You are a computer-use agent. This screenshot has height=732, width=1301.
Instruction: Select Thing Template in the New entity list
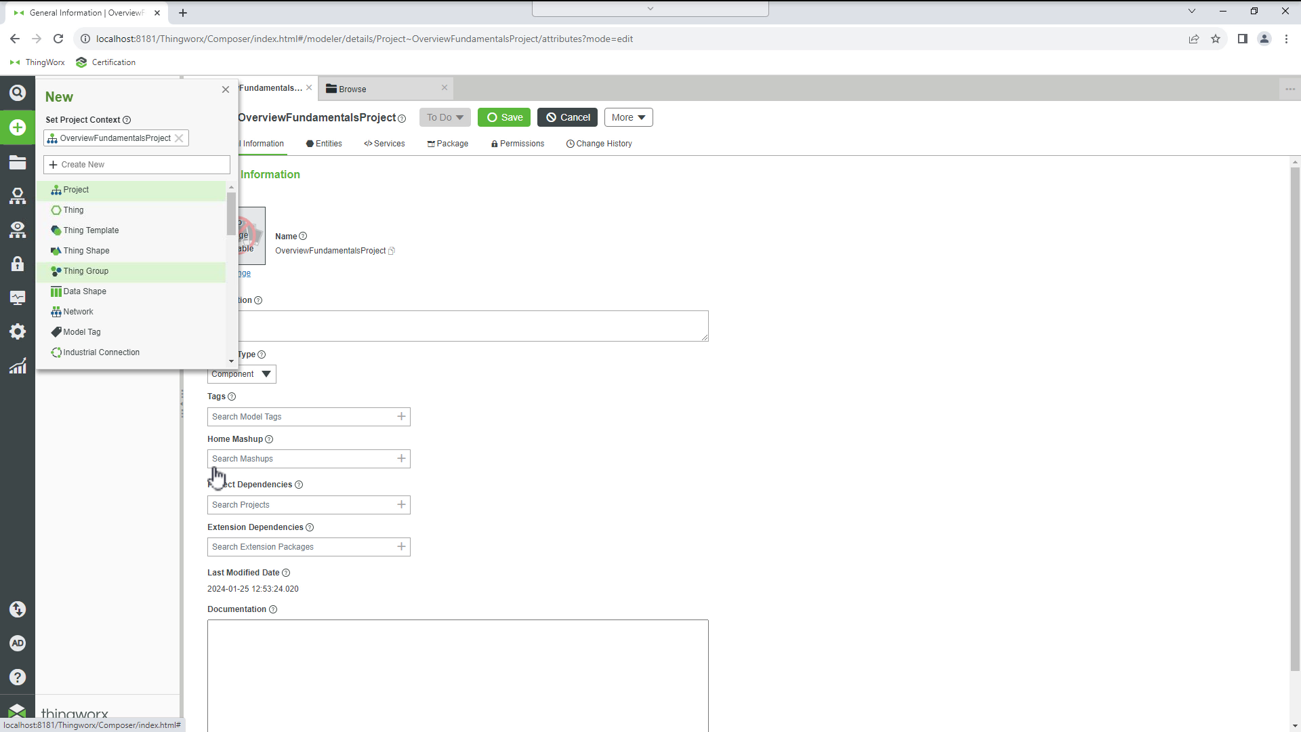pyautogui.click(x=91, y=230)
